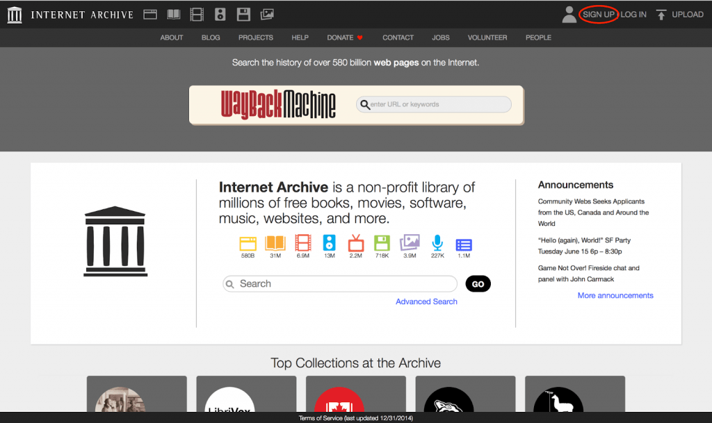Open the More announcements link
Screen dimensions: 712x423
(615, 295)
